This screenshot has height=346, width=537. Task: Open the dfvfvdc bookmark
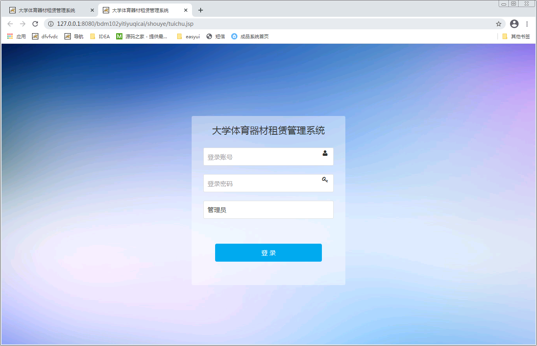click(x=45, y=36)
